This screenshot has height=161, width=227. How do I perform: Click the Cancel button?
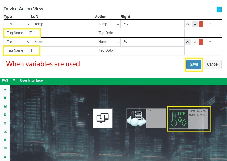click(x=212, y=64)
